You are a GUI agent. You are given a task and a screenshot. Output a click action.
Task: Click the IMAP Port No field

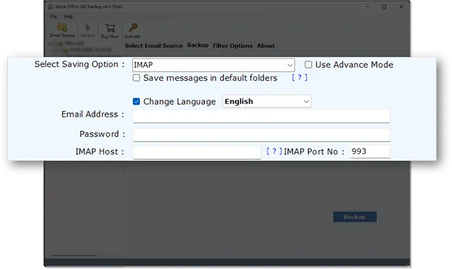tap(370, 151)
